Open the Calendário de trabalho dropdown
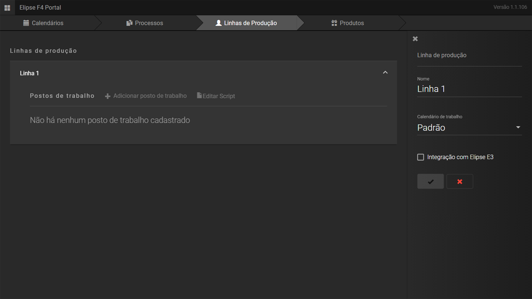The height and width of the screenshot is (299, 532). [469, 128]
